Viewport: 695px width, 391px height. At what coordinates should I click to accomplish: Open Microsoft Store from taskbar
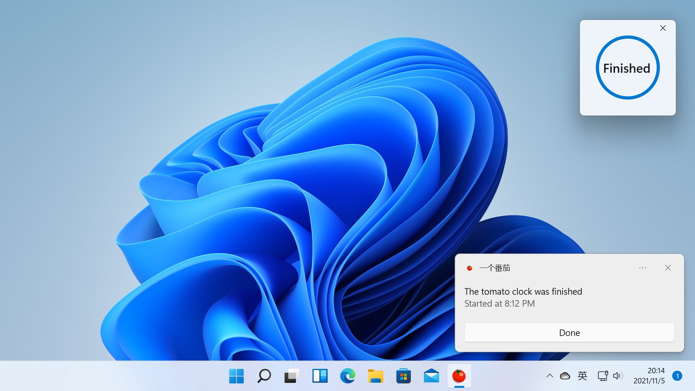click(x=403, y=376)
